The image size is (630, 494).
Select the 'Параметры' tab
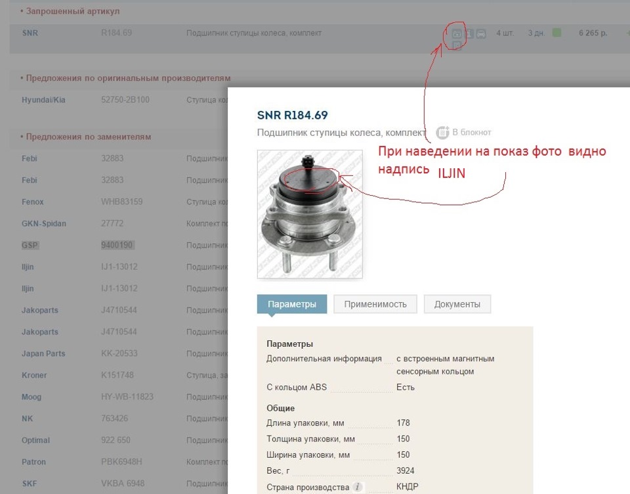(292, 304)
